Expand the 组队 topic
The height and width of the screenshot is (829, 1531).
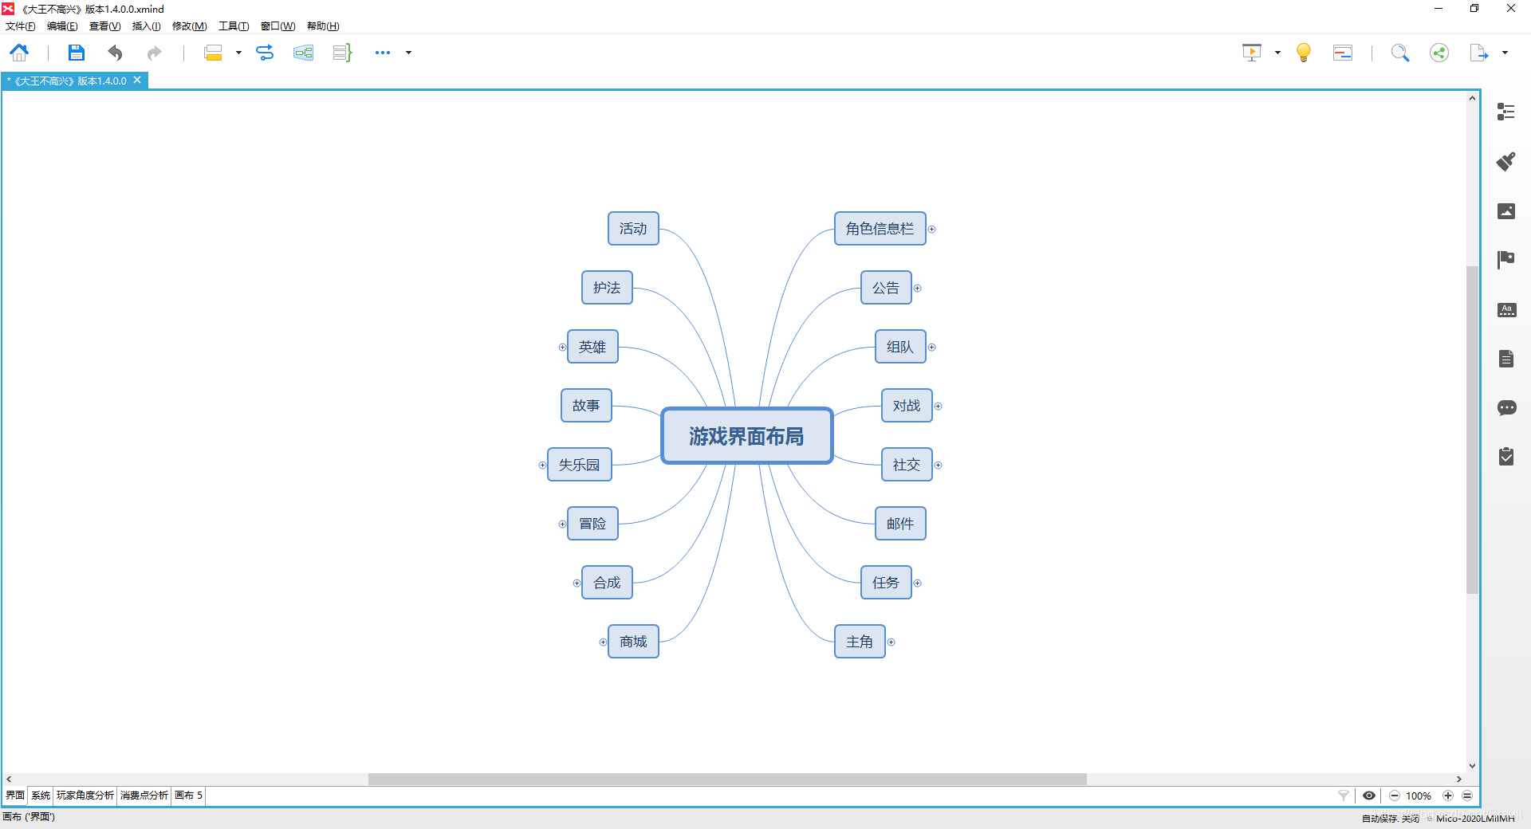[x=931, y=347]
